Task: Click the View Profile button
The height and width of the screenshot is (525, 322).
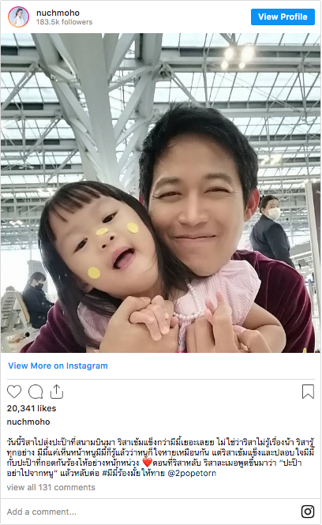Action: (x=283, y=17)
